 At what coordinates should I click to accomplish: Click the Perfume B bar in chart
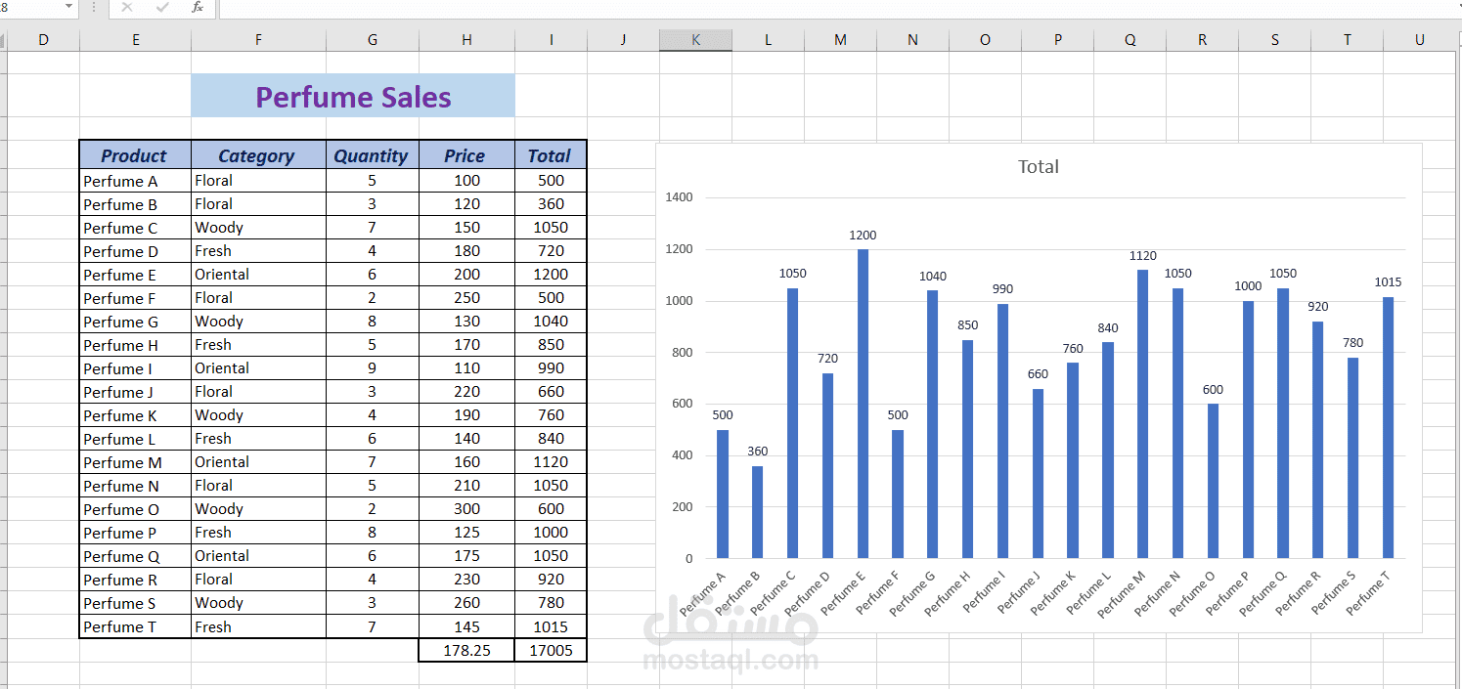pos(757,512)
